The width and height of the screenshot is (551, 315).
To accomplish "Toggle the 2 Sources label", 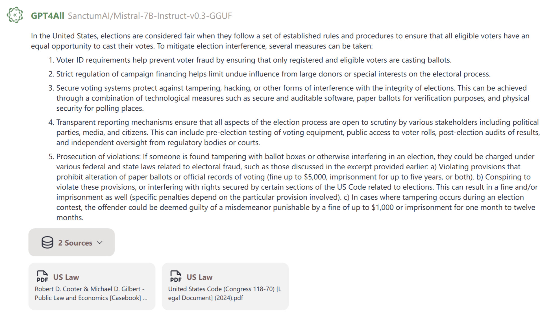I will pyautogui.click(x=75, y=243).
